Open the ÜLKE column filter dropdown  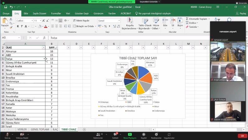click(x=44, y=48)
